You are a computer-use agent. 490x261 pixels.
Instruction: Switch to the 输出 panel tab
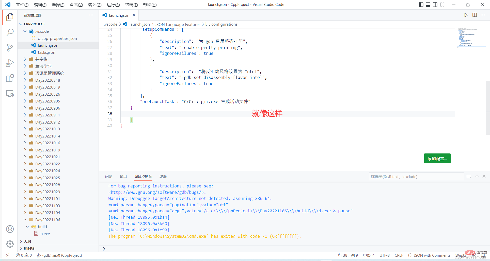click(x=123, y=177)
